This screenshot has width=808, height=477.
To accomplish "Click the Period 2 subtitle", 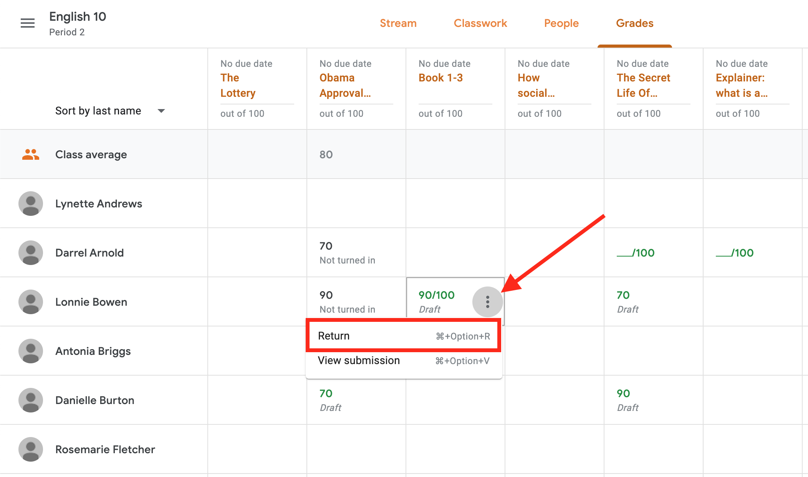I will pos(67,32).
